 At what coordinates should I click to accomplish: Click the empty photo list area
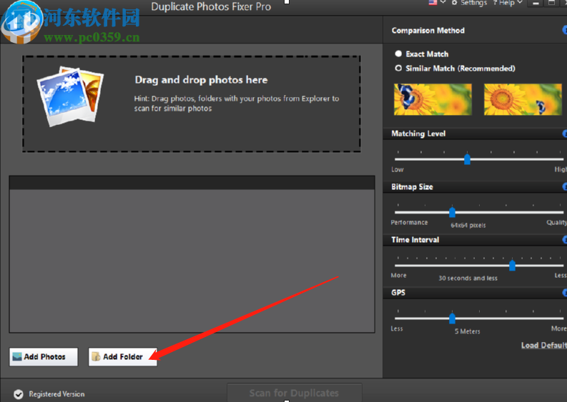click(x=192, y=261)
